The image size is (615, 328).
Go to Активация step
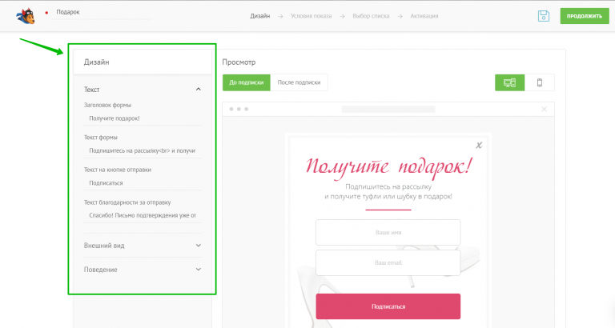(424, 16)
